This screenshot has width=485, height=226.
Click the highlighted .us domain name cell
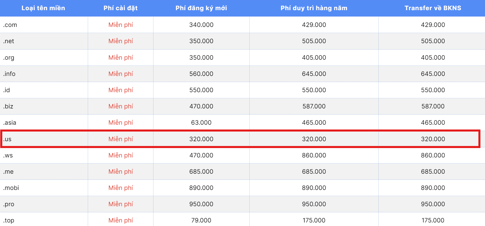(7, 139)
